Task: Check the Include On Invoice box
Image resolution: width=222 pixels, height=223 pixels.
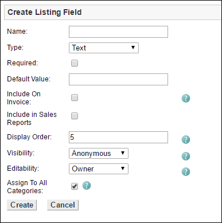Action: [75, 97]
